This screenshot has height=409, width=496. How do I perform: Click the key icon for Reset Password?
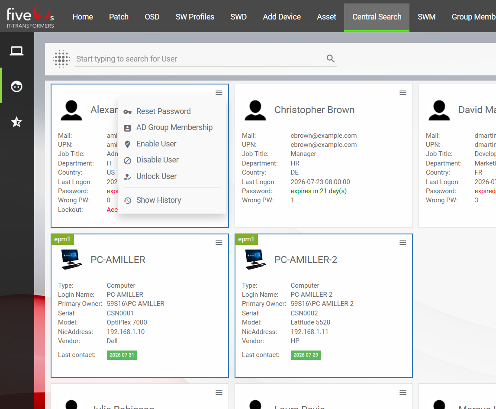[128, 112]
